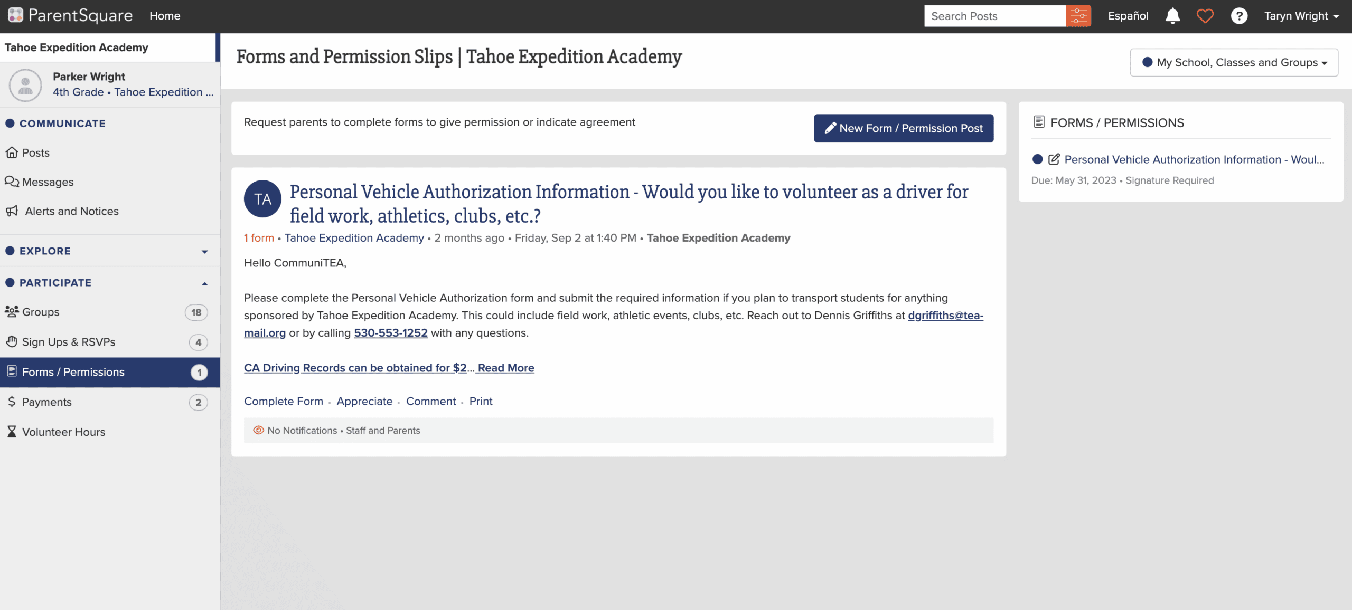This screenshot has width=1352, height=610.
Task: Click the Sign Ups count badge 4
Action: tap(199, 342)
